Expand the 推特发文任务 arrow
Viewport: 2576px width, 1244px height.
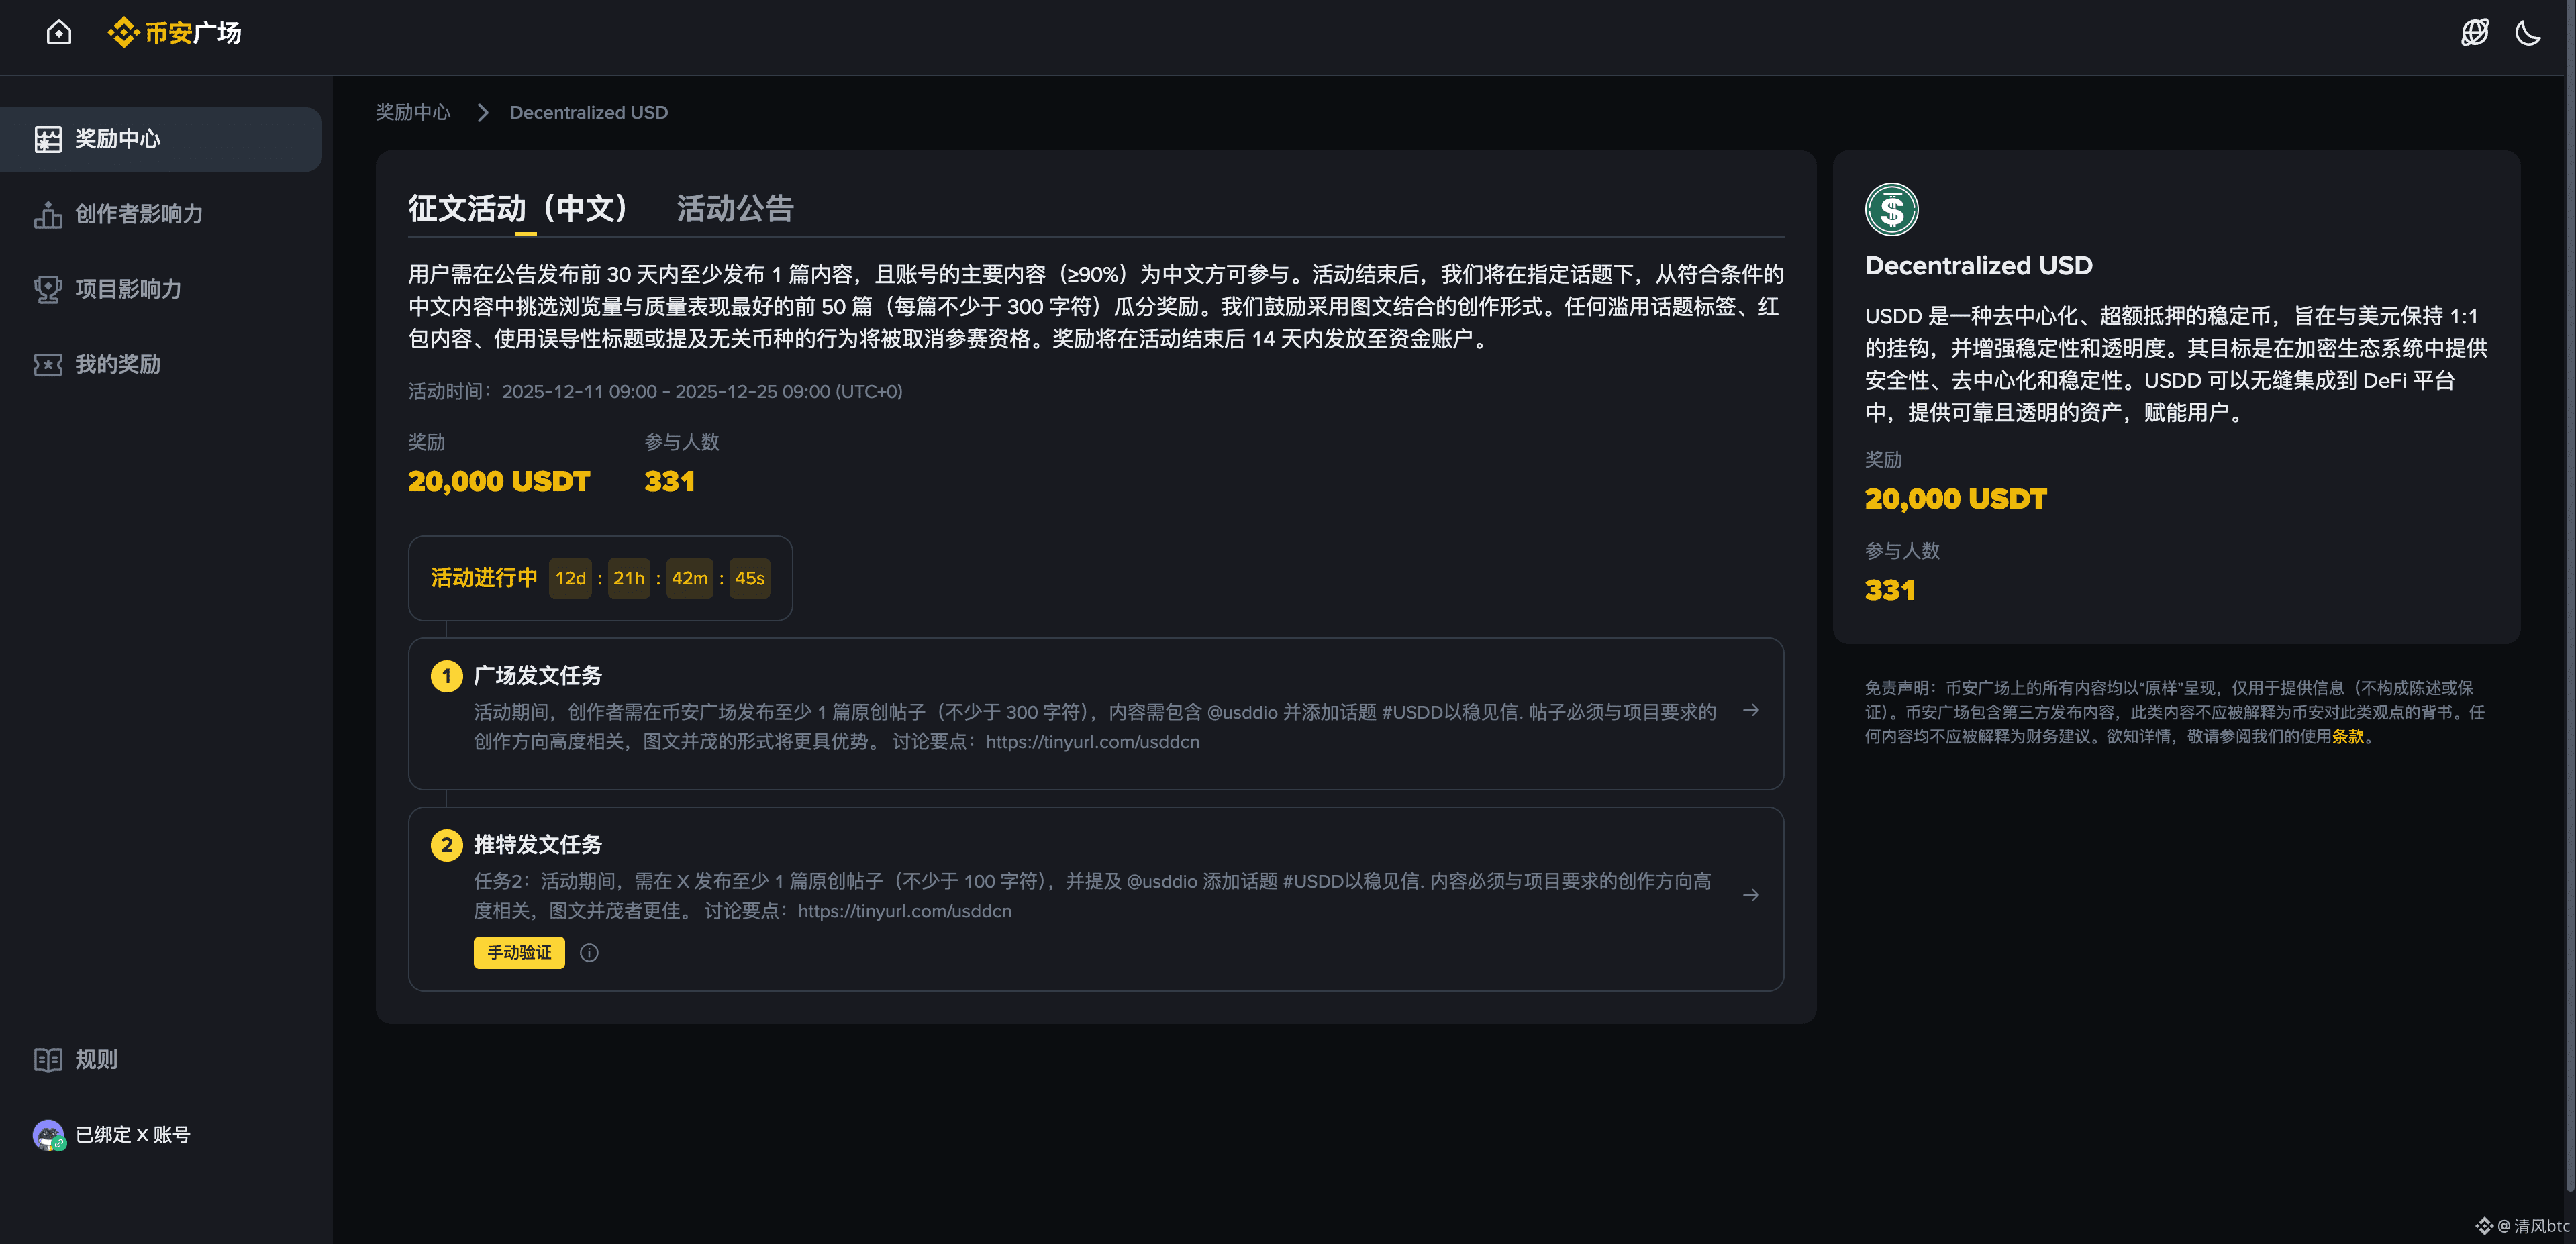(x=1750, y=895)
